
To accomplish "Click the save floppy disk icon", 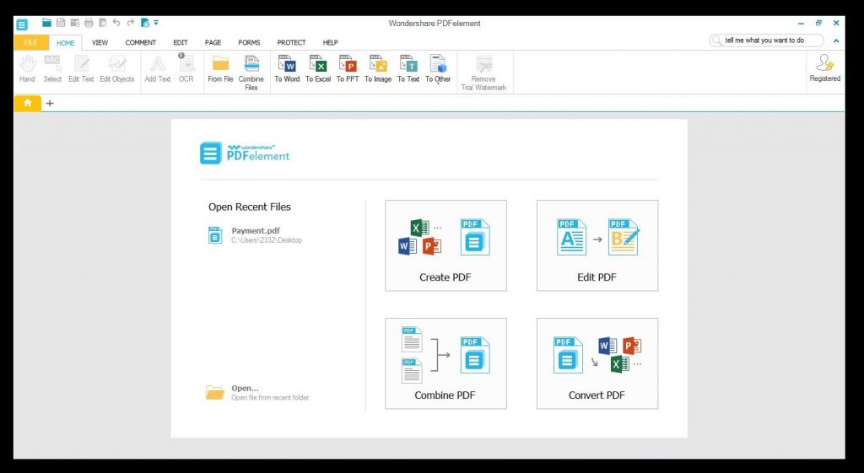I will click(61, 23).
